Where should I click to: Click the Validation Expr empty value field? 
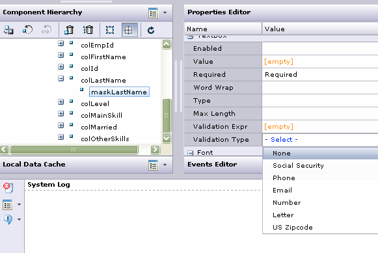pyautogui.click(x=320, y=127)
